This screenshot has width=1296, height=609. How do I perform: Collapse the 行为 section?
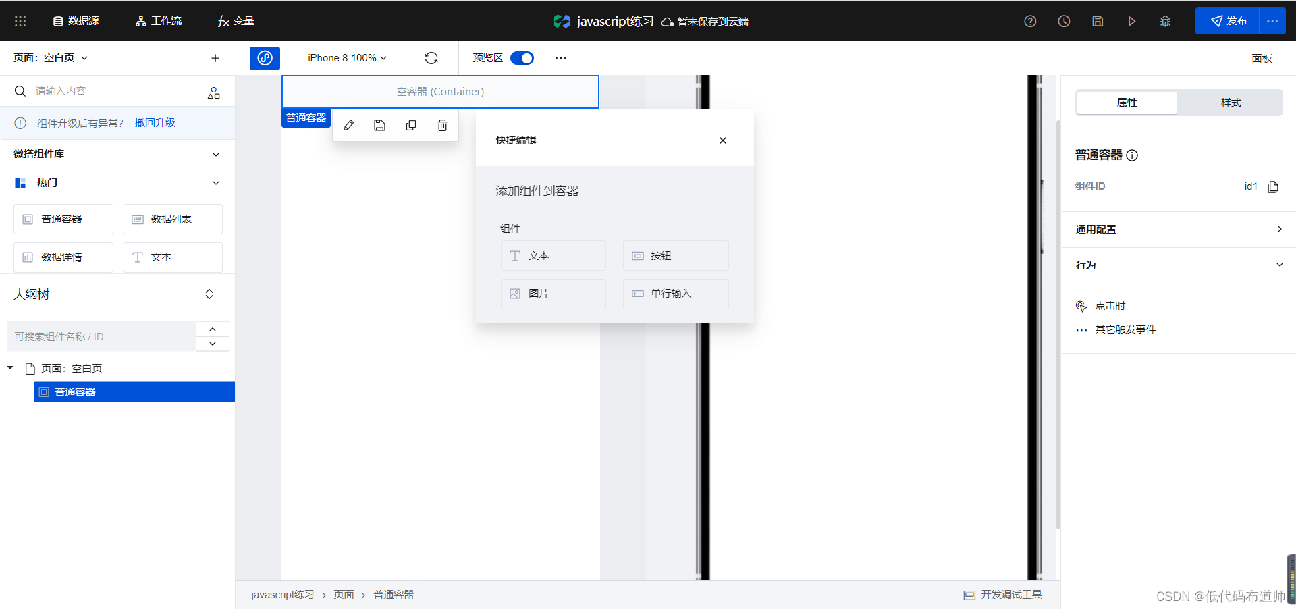pyautogui.click(x=1179, y=265)
